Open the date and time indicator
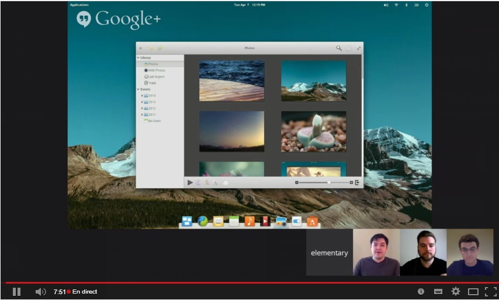 (249, 5)
